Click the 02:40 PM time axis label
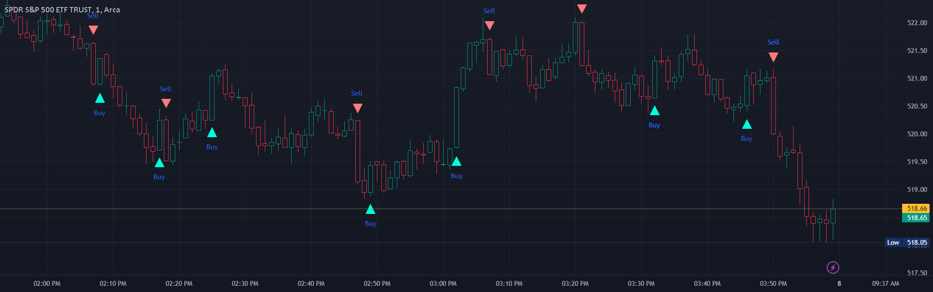Image resolution: width=933 pixels, height=292 pixels. click(x=311, y=284)
